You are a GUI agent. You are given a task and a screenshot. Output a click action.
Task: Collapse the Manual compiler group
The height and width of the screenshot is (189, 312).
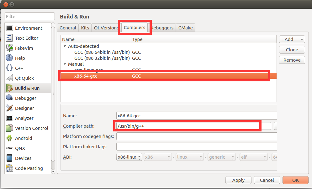coord(65,64)
